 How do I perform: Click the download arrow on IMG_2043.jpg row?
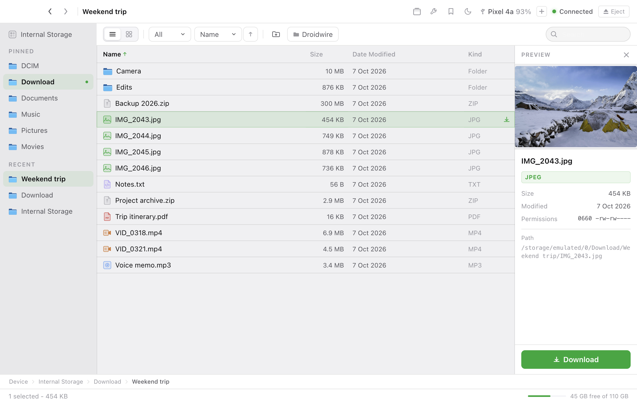[x=507, y=120]
